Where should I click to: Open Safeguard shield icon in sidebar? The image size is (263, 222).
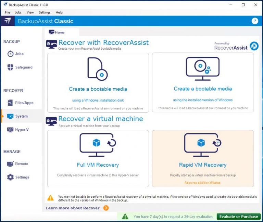11,67
